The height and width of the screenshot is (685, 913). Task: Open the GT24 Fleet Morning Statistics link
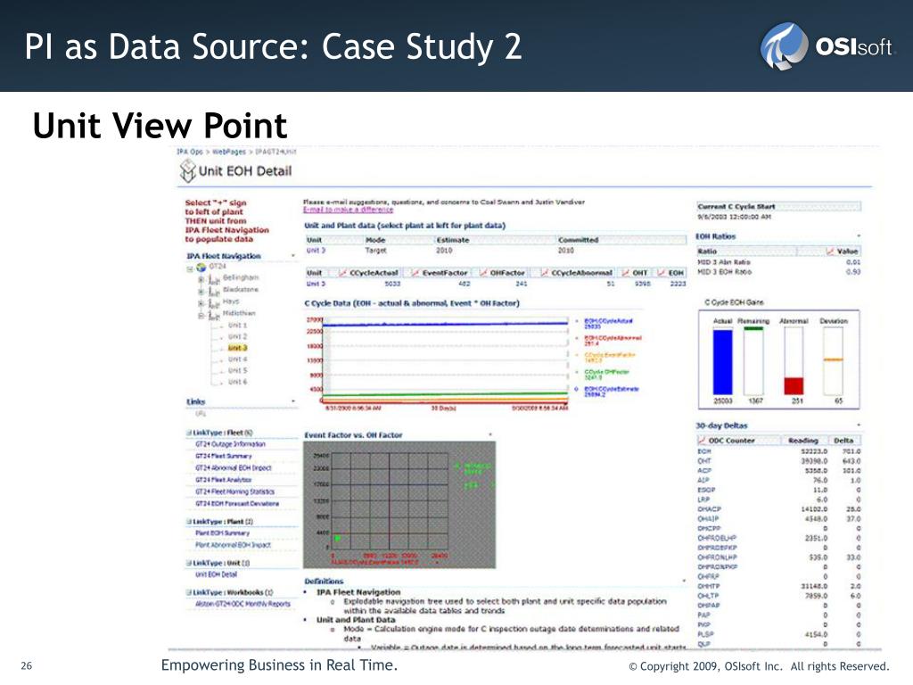click(234, 491)
